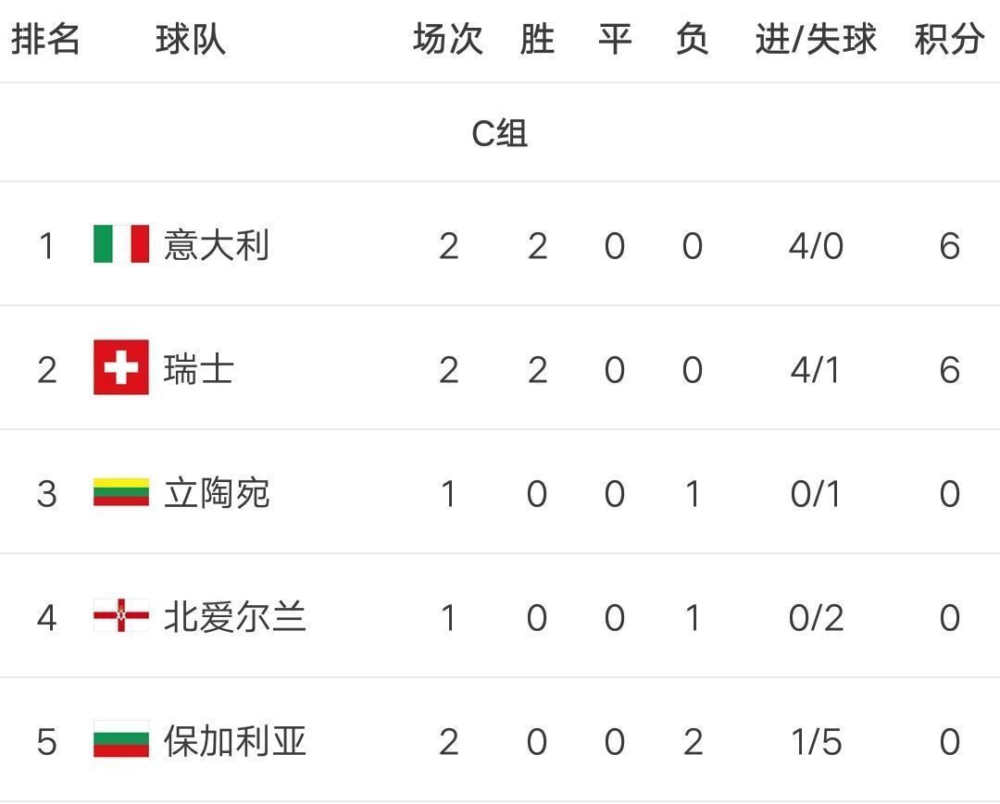Select the 立陶宛 team name
Viewport: 1000px width, 804px height.
click(x=217, y=494)
